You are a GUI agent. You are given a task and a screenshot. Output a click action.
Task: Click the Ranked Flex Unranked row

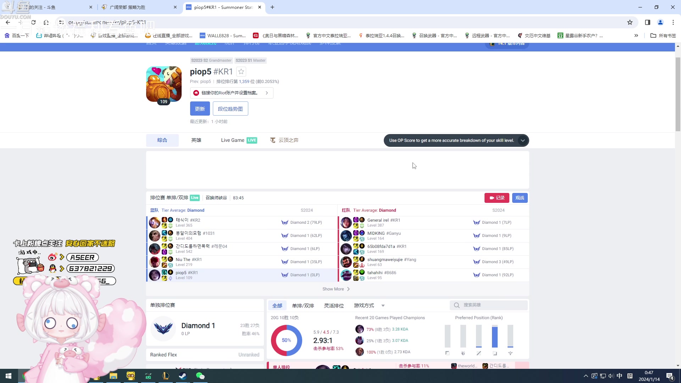pos(205,355)
